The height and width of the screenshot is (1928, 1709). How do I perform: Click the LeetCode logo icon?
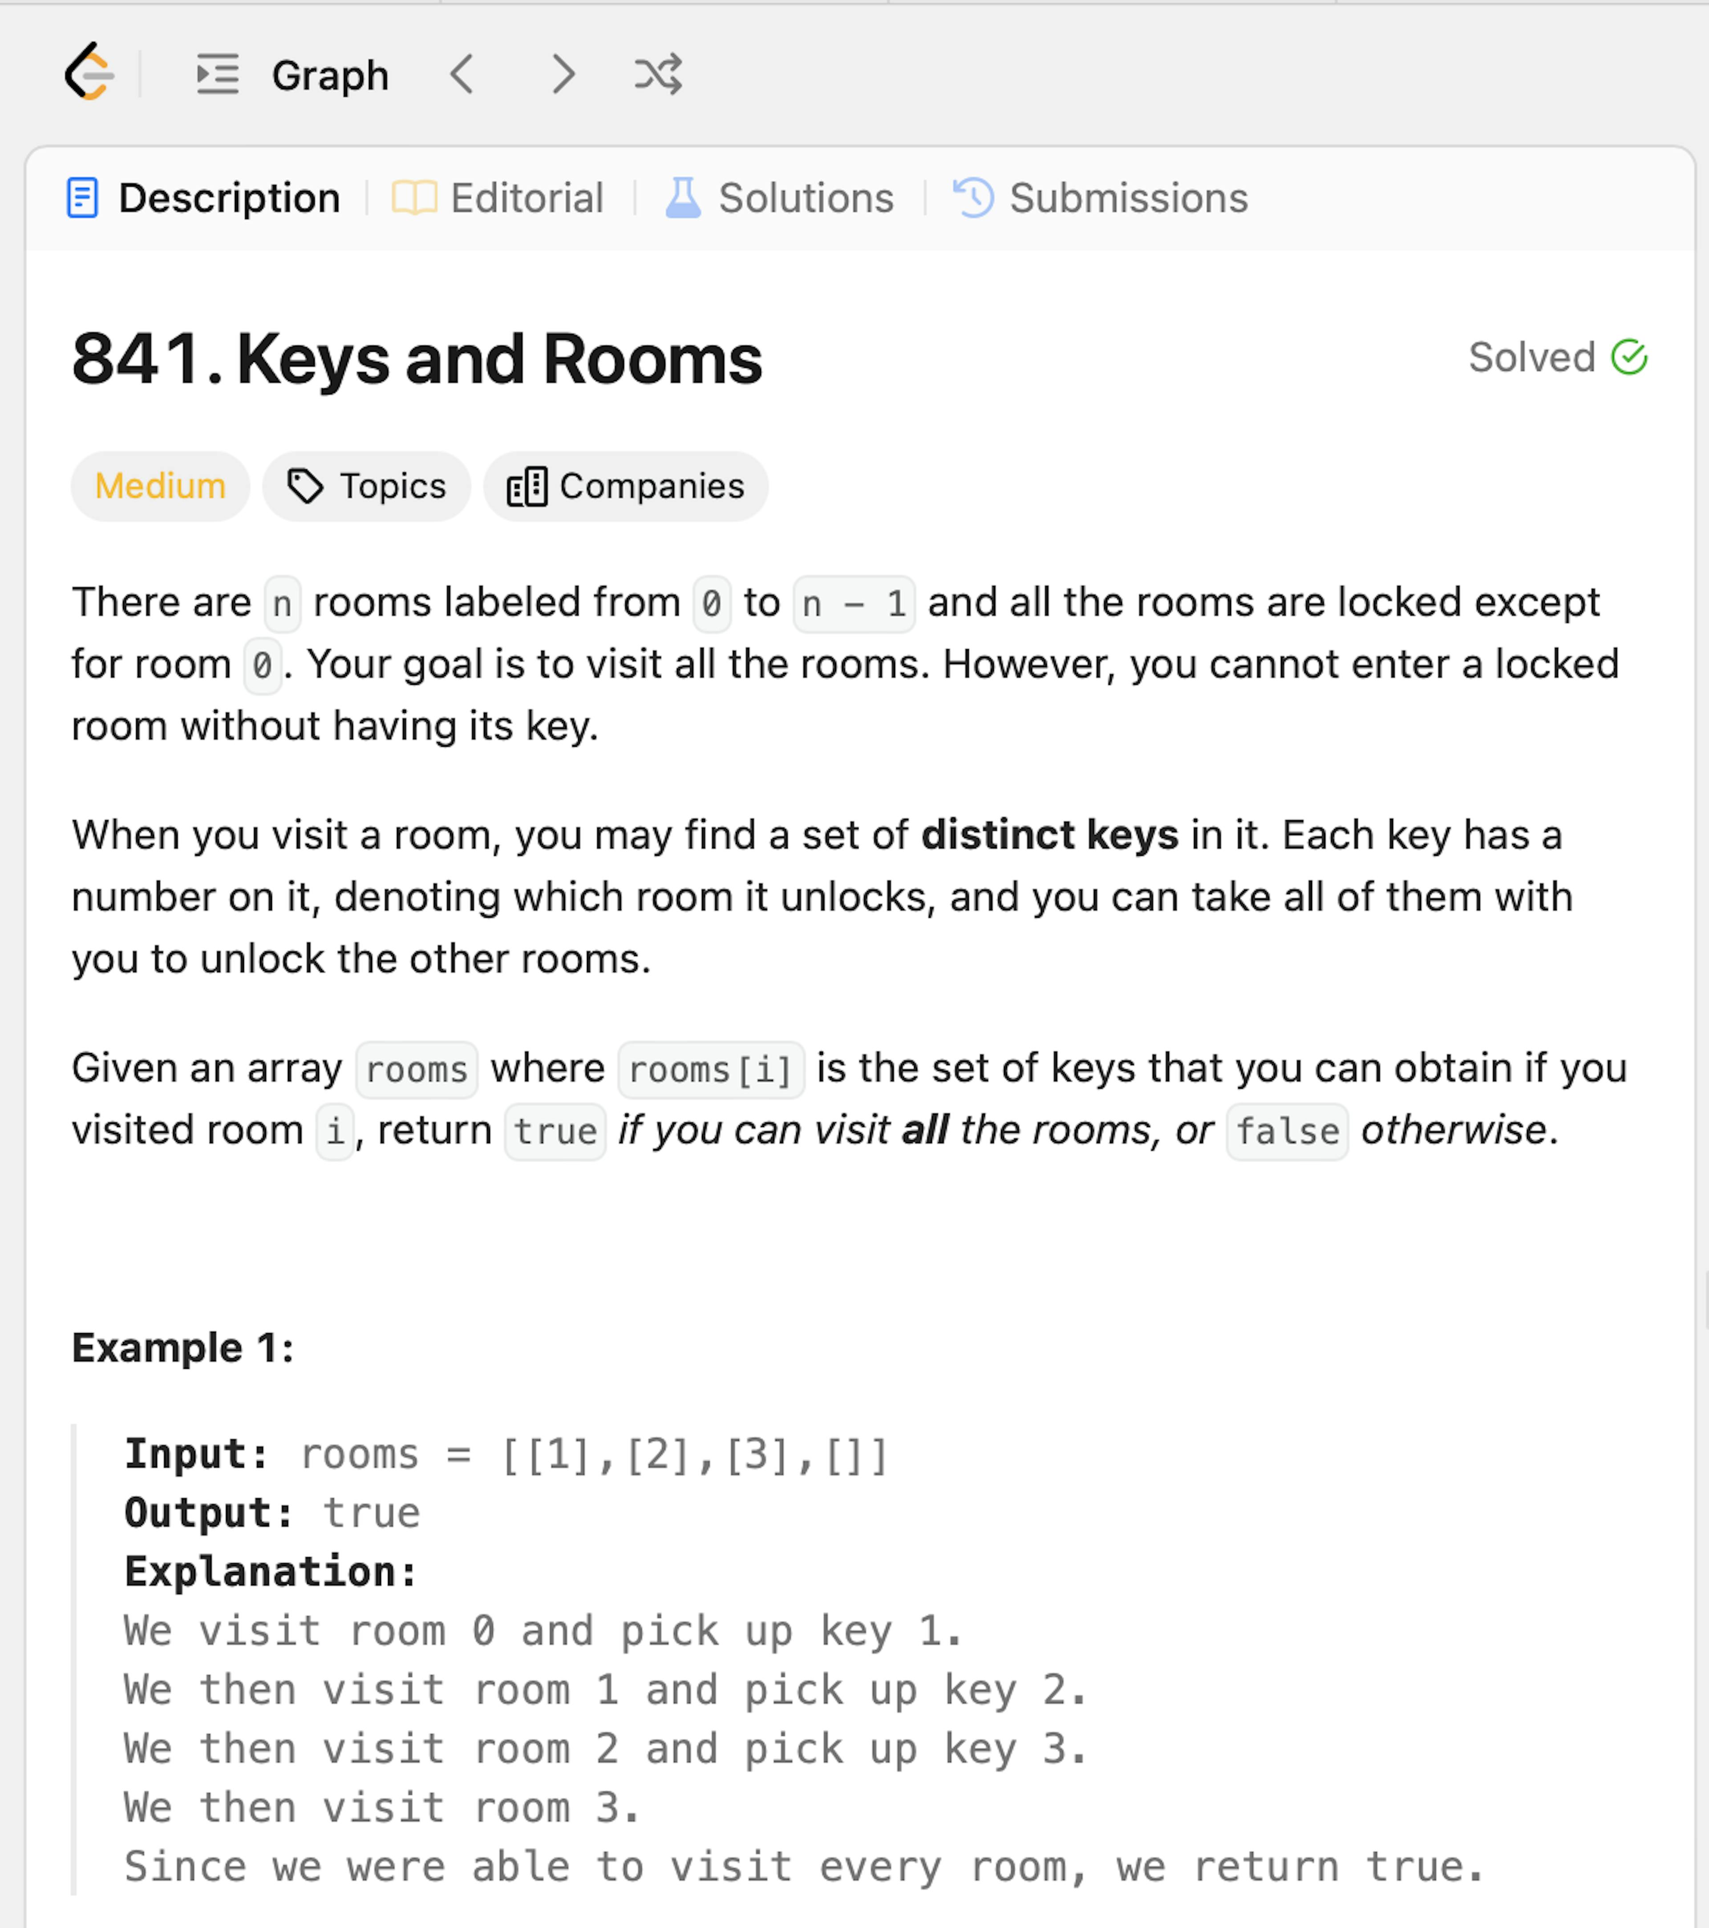pyautogui.click(x=89, y=73)
